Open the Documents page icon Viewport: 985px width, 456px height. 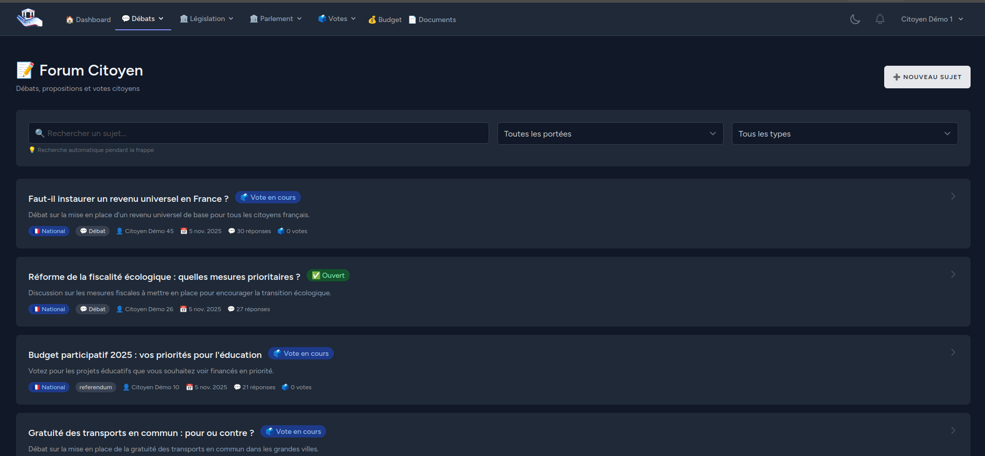click(412, 20)
